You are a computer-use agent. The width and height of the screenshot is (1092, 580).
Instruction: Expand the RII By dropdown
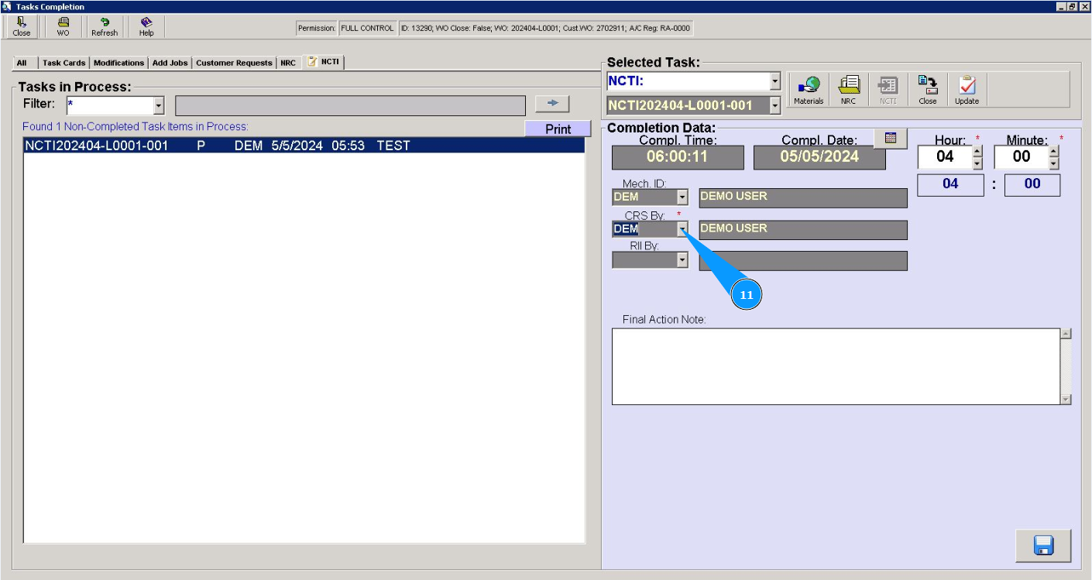682,260
